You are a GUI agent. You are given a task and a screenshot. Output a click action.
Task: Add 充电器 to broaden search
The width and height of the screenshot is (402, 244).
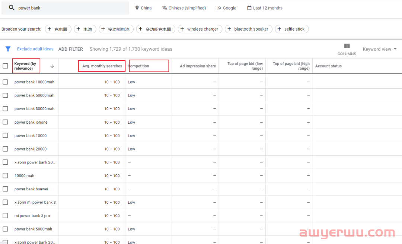(x=58, y=29)
